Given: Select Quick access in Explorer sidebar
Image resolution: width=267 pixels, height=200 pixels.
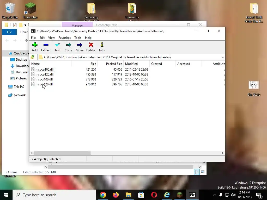Looking at the screenshot, I should pos(19,53).
